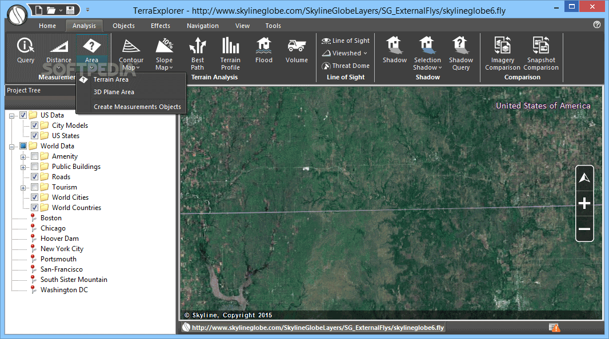The height and width of the screenshot is (339, 609).
Task: Enable the Amenity layer checkbox
Action: click(35, 156)
